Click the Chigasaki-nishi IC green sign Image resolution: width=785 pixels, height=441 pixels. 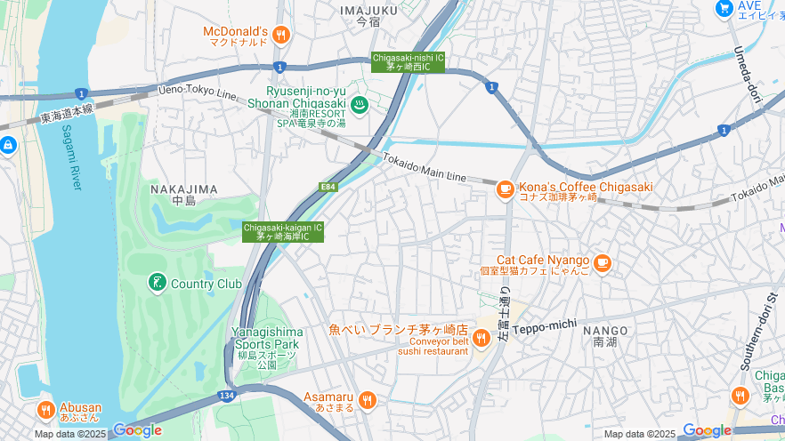pos(408,62)
